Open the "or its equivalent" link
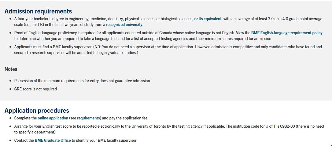This screenshot has height=146, width=332. click(x=208, y=19)
